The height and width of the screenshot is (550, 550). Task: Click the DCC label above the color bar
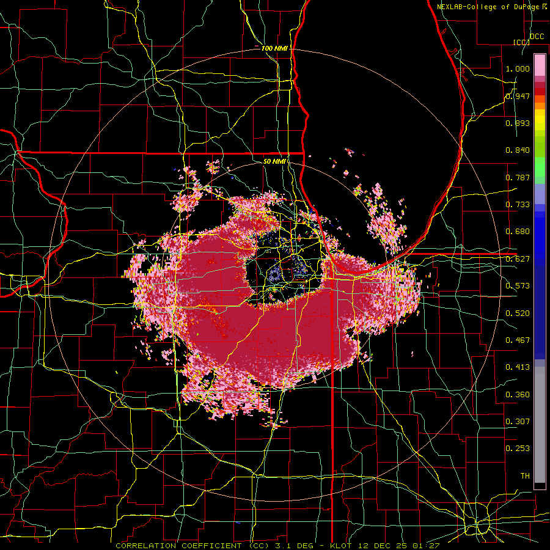click(x=537, y=37)
